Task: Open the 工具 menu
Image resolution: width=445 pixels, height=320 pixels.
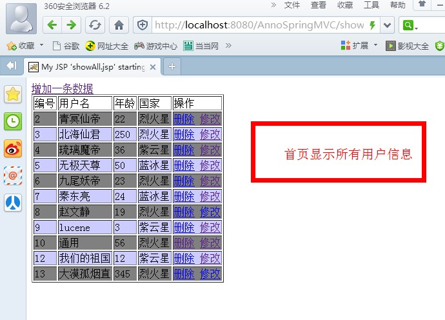Action: coord(371,5)
